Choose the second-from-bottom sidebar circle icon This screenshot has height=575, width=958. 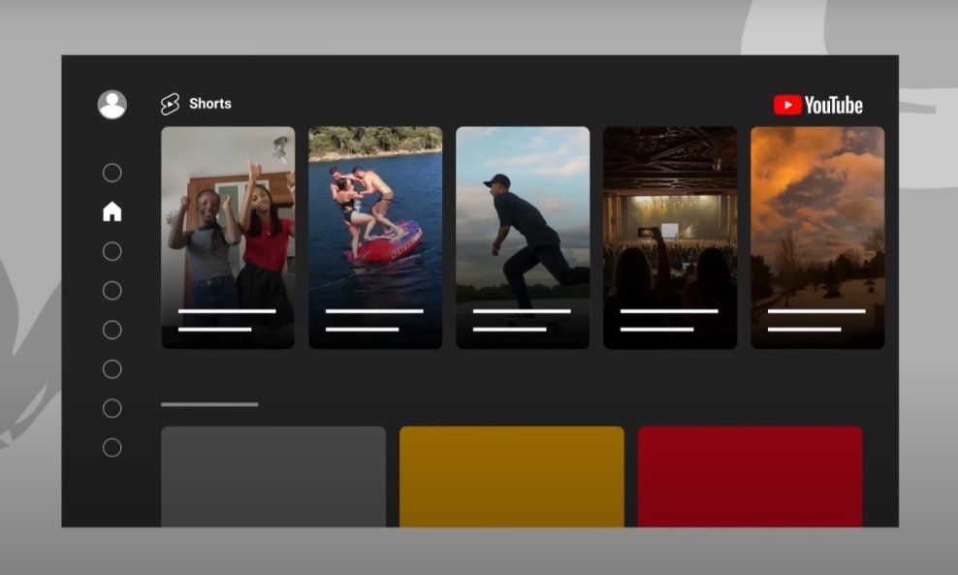point(112,408)
